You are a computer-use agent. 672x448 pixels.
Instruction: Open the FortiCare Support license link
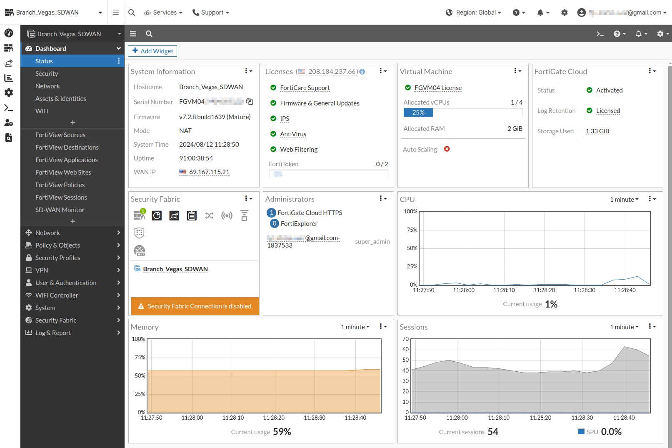(x=305, y=88)
